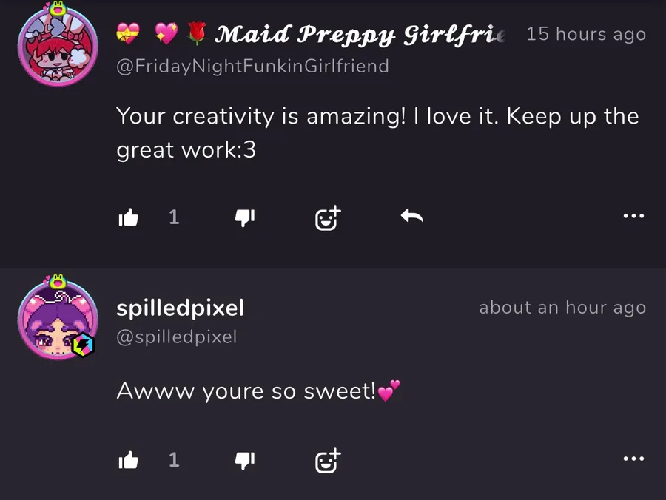
Task: Dislike the Maid Preppy Girlfriend comment
Action: [245, 217]
